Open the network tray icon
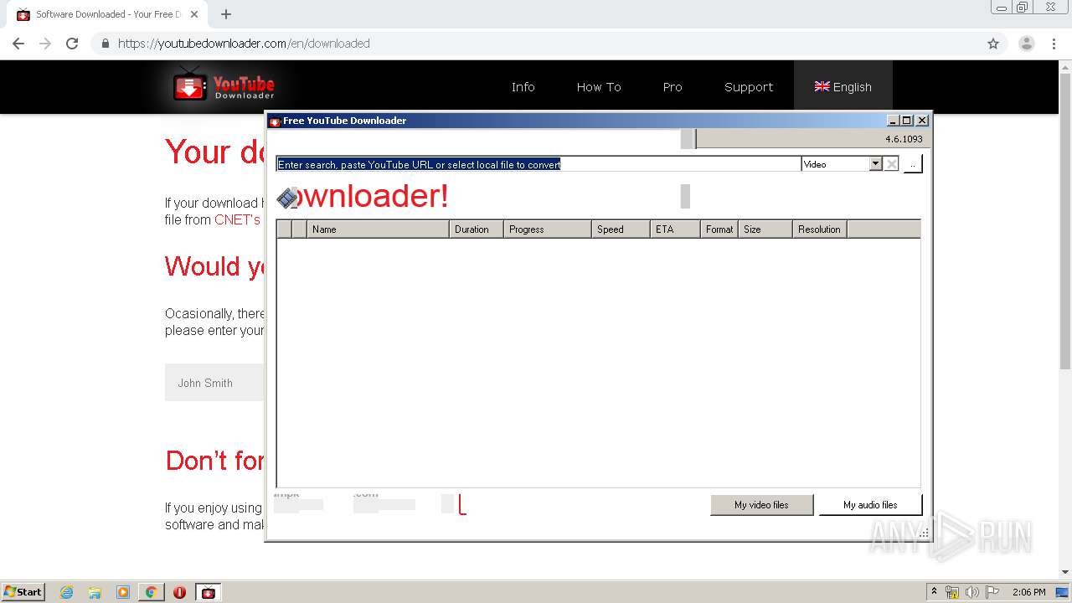The height and width of the screenshot is (603, 1072). pos(952,592)
